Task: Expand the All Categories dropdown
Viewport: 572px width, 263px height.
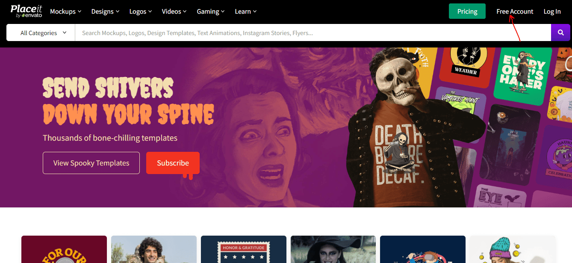Action: pyautogui.click(x=41, y=33)
